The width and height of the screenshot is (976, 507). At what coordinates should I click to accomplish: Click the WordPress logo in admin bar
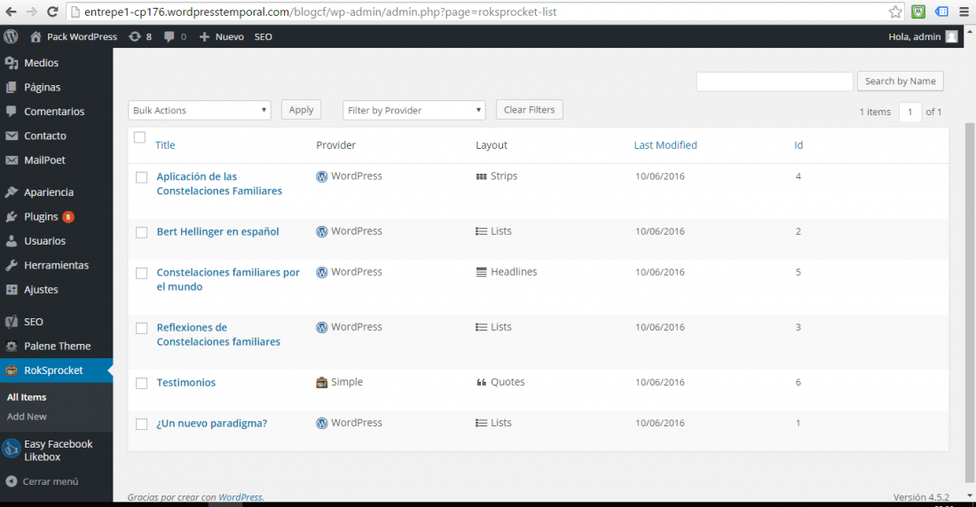coord(11,36)
